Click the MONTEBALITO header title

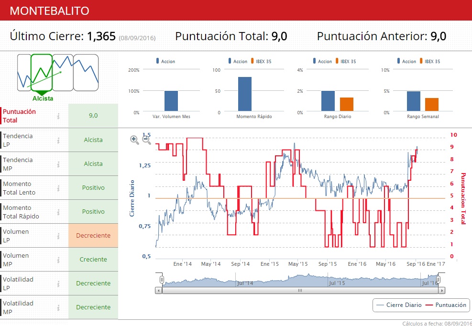49,11
